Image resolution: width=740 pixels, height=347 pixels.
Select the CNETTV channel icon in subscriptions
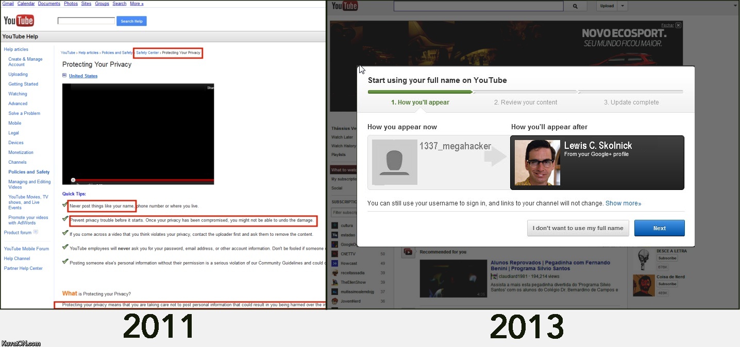tap(334, 253)
